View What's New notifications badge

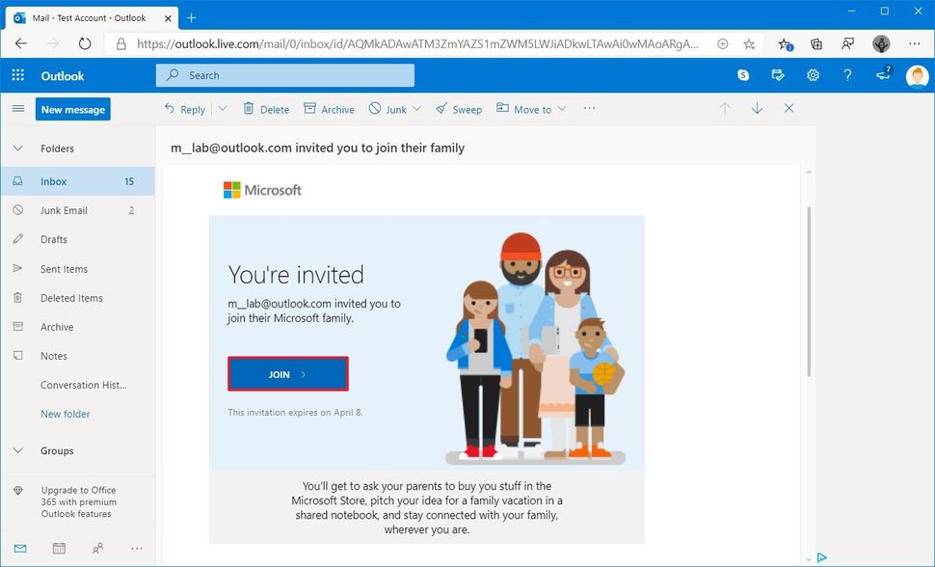point(882,74)
